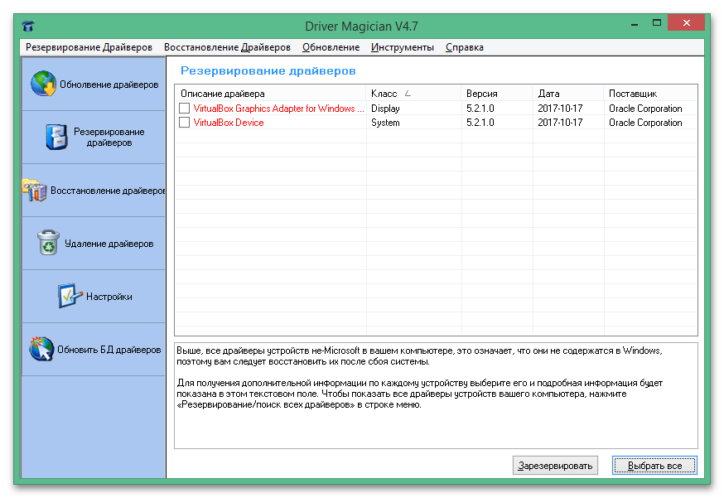Sort by the Версия column header

click(497, 94)
